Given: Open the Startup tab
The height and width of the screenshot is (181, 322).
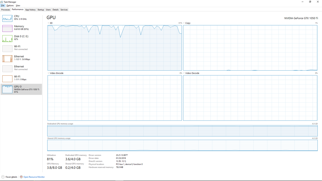Looking at the screenshot, I should (x=41, y=10).
